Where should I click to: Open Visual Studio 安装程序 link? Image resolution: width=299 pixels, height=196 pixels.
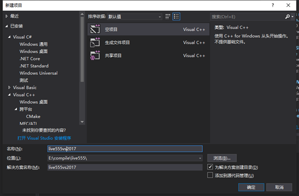coord(44,138)
